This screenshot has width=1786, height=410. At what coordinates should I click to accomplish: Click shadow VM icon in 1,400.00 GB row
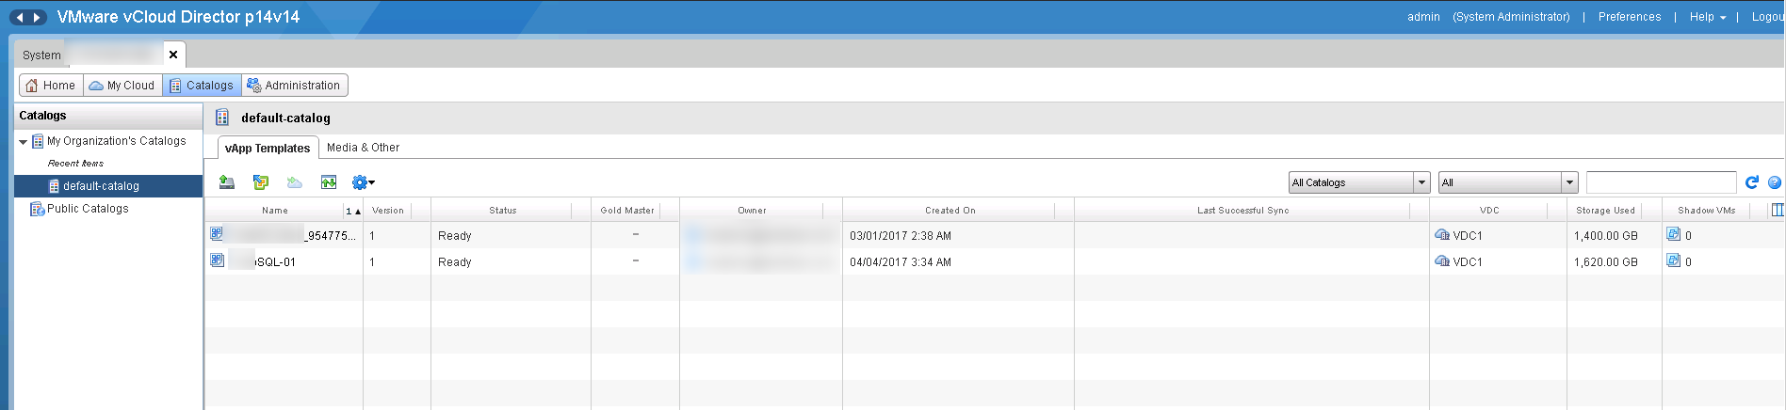coord(1674,234)
